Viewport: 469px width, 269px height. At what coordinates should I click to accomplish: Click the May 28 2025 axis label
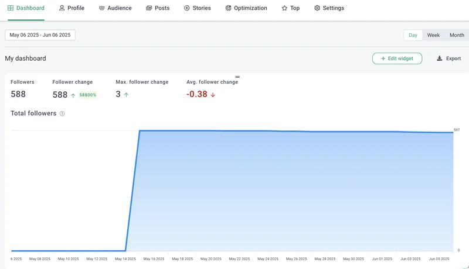tap(325, 259)
